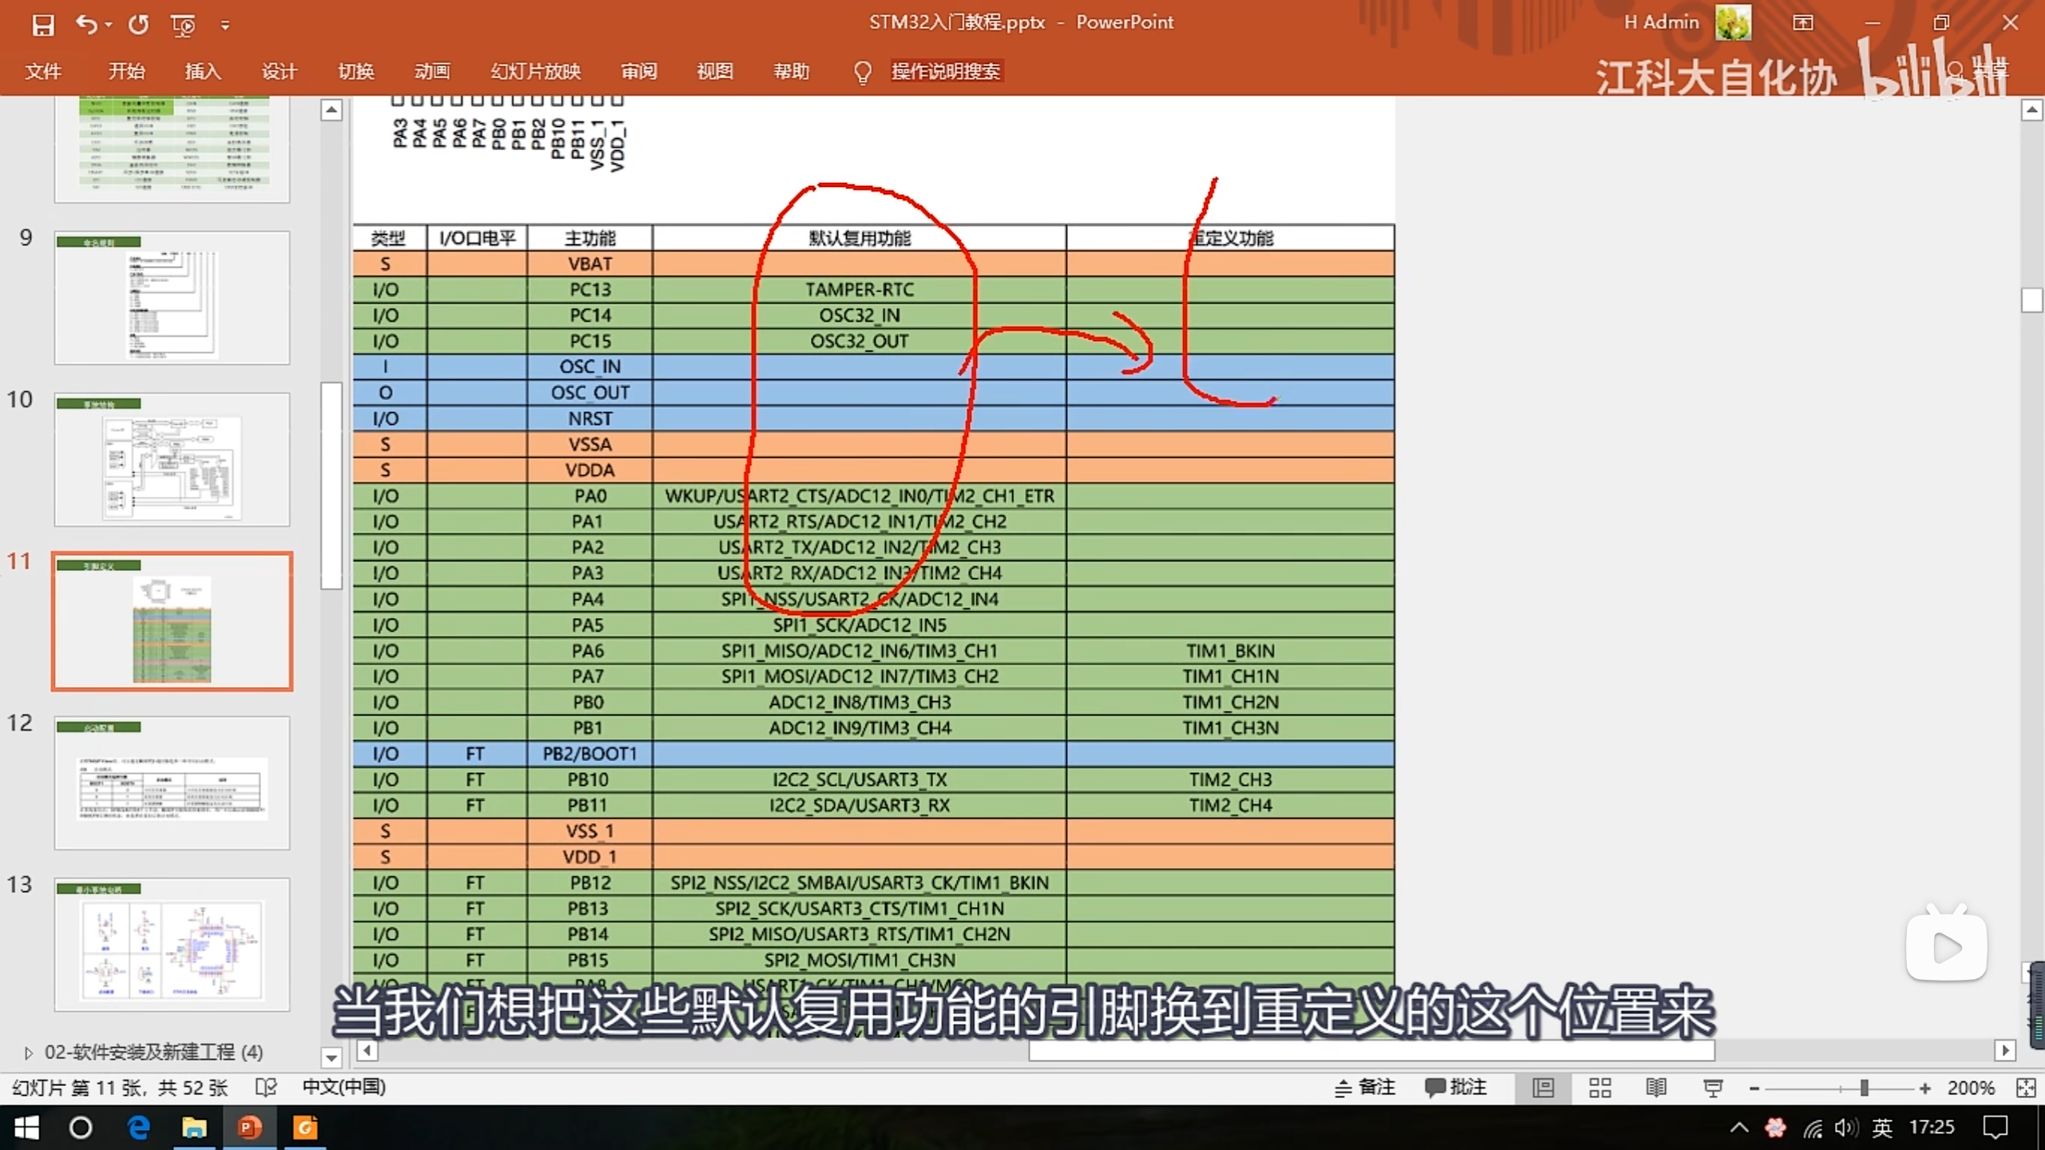The height and width of the screenshot is (1150, 2045).
Task: Click the Save icon in quick access toolbar
Action: (42, 24)
